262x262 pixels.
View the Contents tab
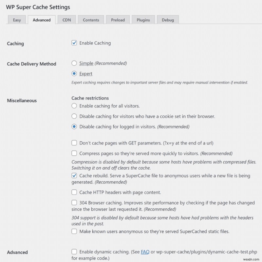[x=91, y=20]
